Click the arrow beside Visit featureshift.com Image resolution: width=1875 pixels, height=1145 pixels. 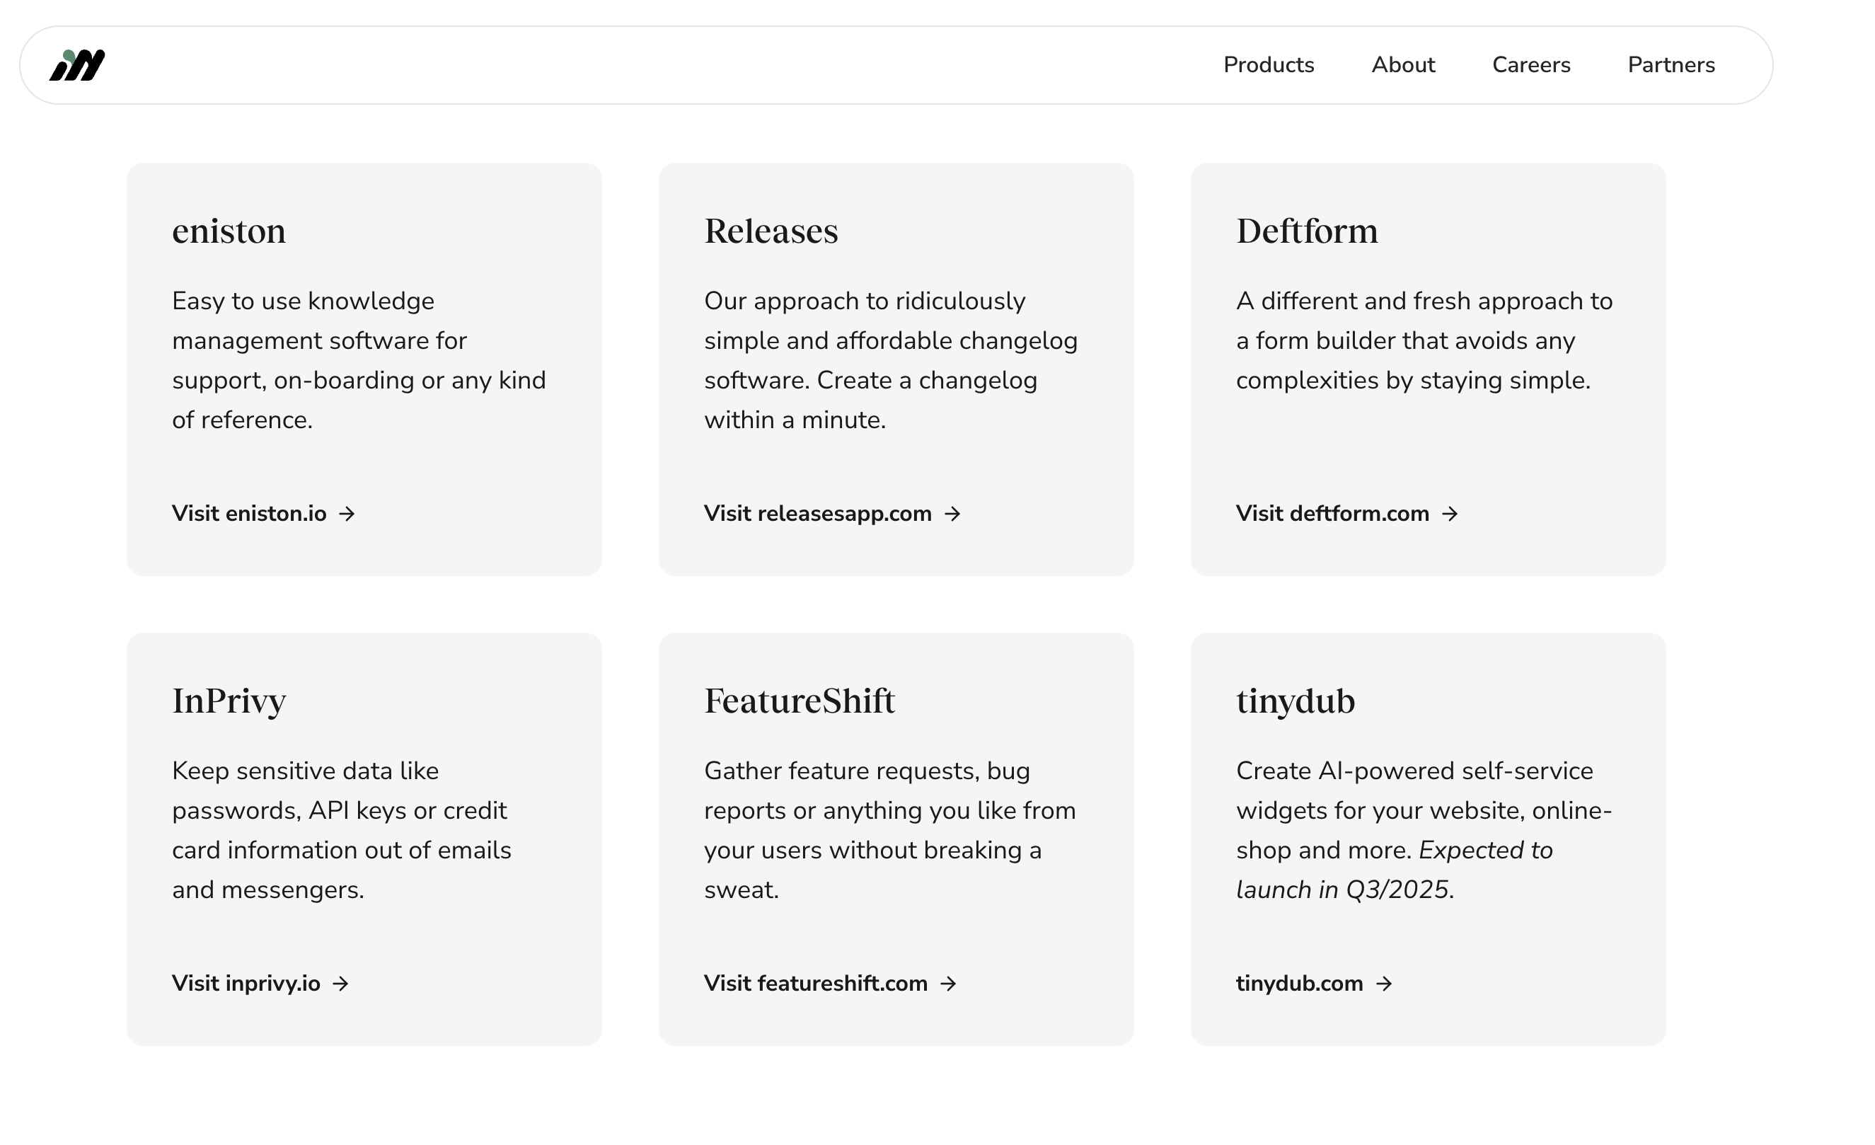pyautogui.click(x=948, y=984)
